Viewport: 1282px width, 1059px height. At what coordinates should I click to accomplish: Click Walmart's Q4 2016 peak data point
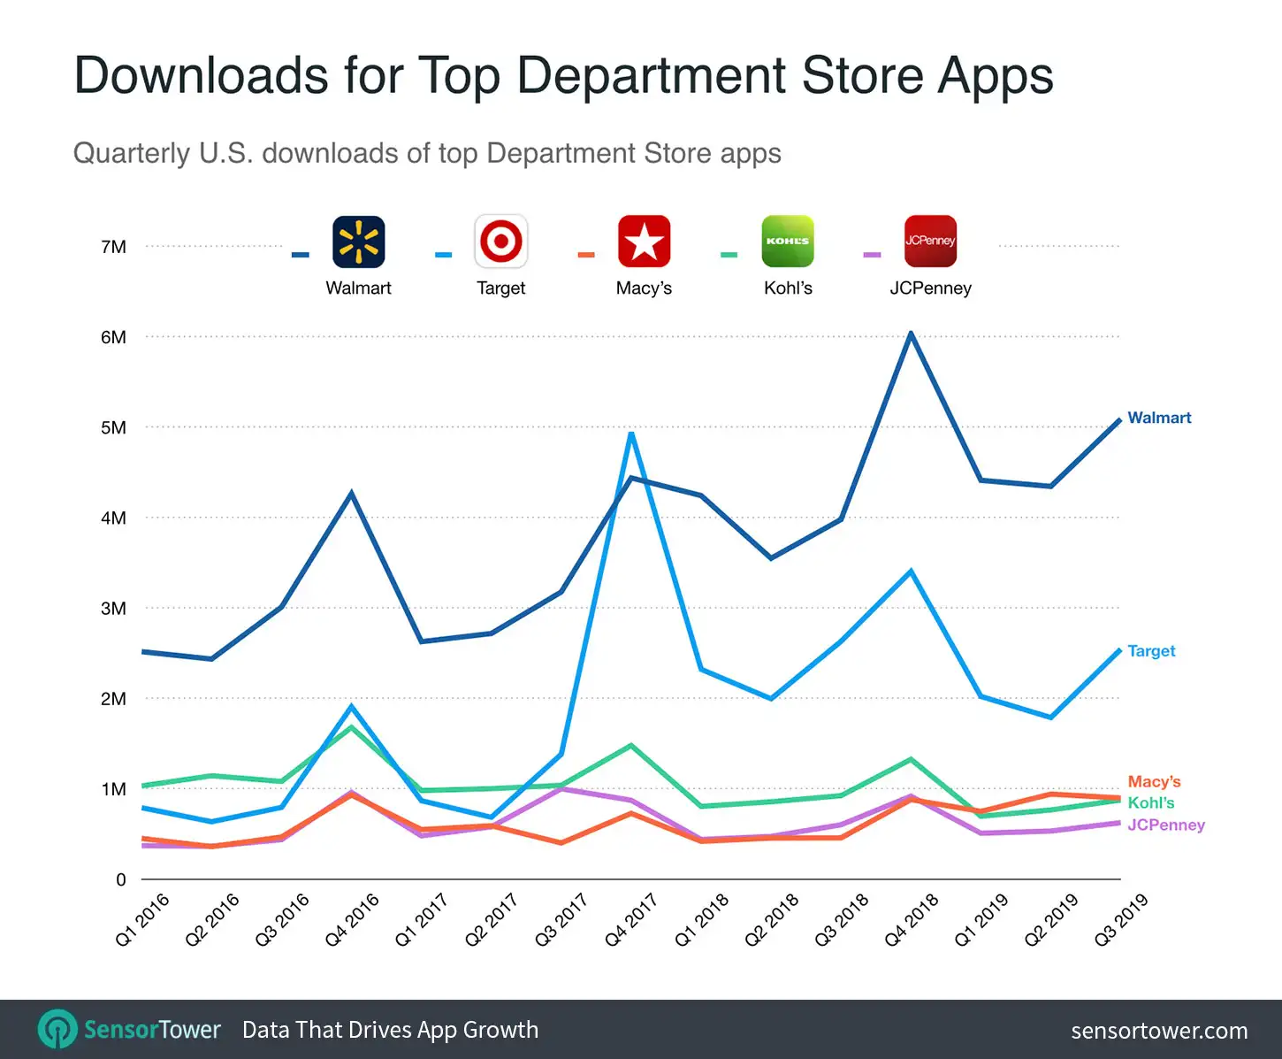coord(352,493)
